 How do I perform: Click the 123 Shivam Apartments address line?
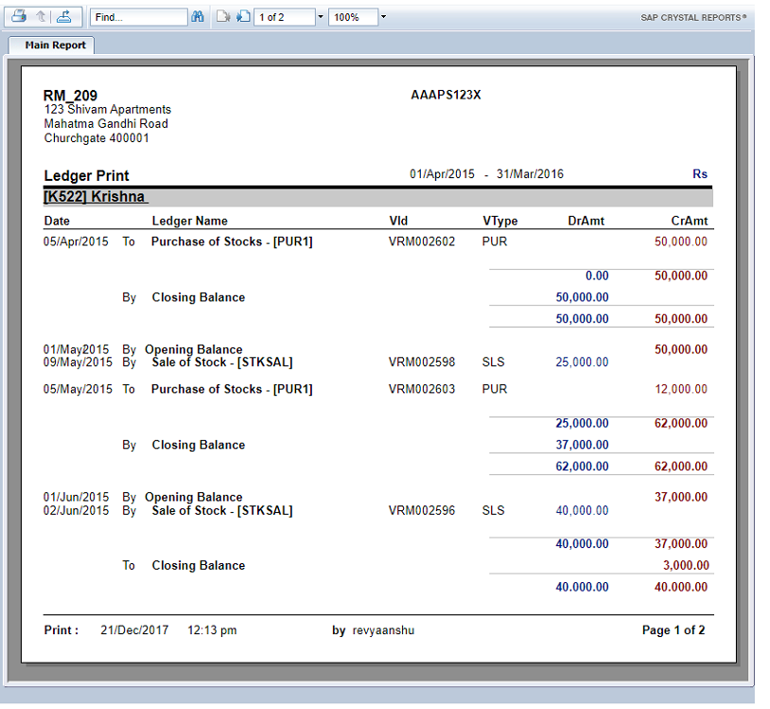coord(108,109)
